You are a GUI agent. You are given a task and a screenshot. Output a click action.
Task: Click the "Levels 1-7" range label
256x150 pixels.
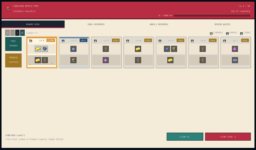(x=32, y=33)
